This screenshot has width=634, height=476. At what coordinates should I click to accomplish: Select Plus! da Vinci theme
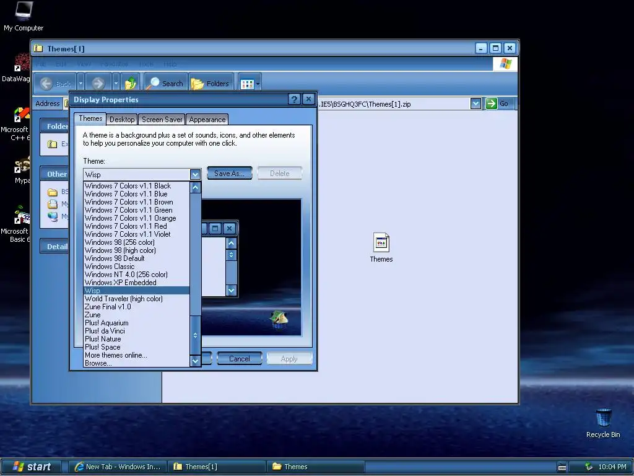[136, 331]
